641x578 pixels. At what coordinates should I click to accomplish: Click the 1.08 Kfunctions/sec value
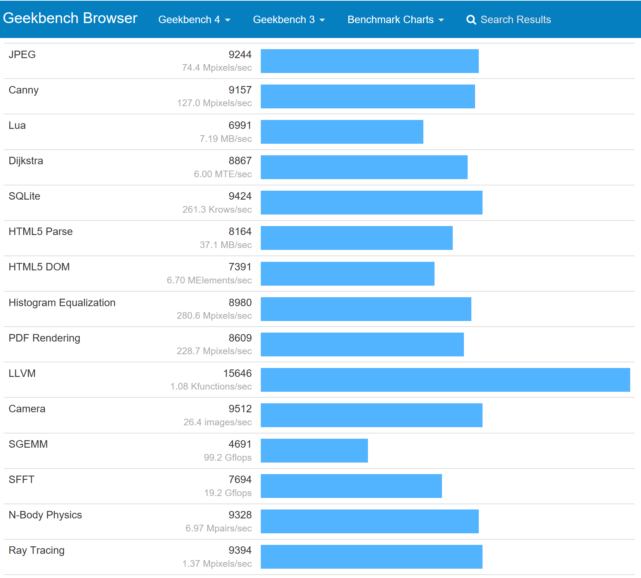pos(211,386)
